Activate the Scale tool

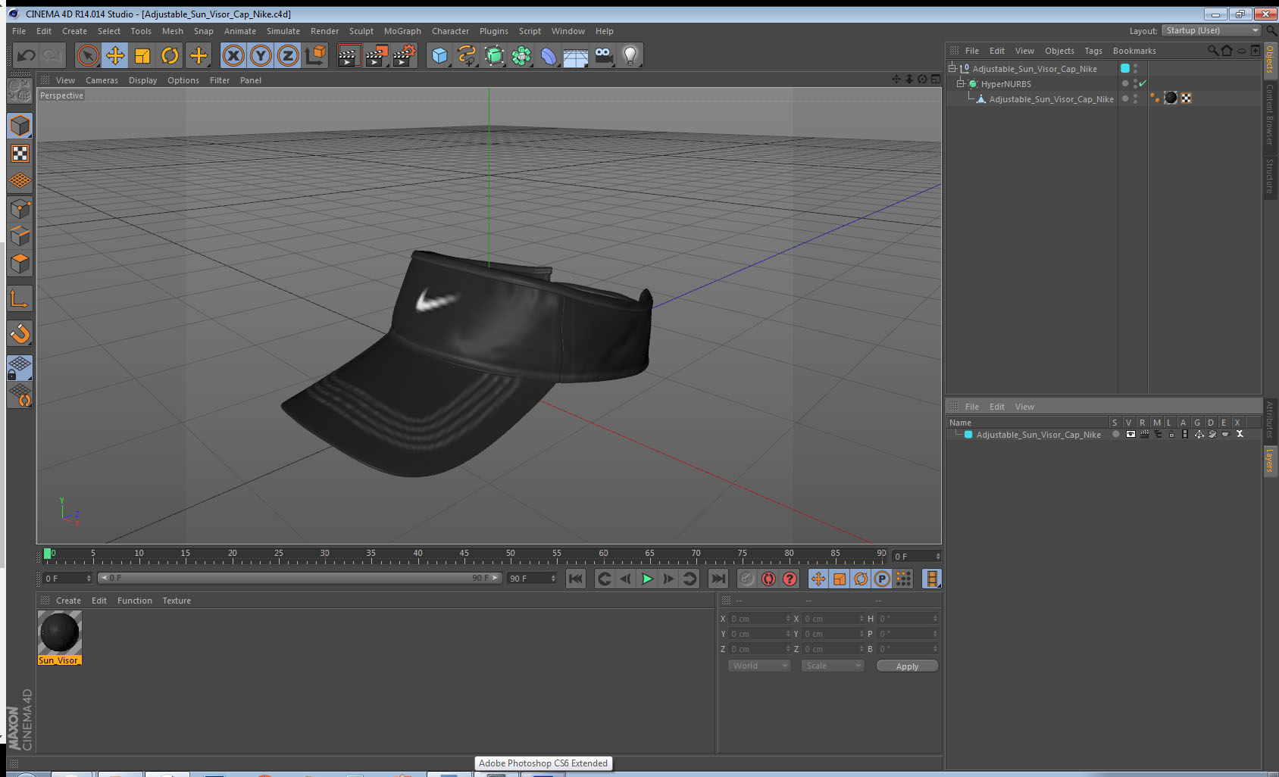142,55
